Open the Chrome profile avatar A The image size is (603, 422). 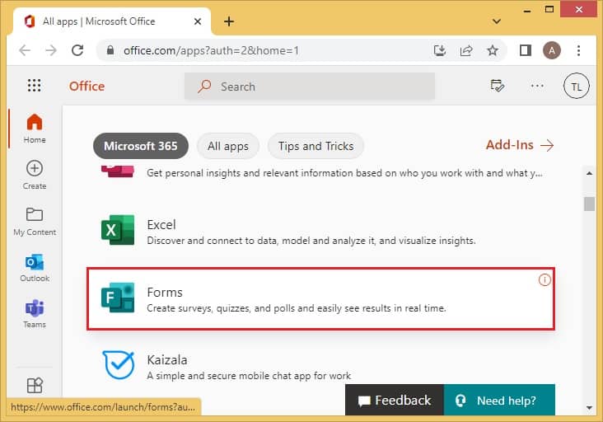pos(551,50)
